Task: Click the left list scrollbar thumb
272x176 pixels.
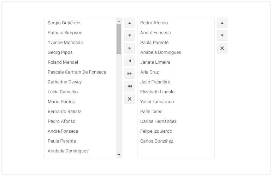Action: [x=119, y=39]
